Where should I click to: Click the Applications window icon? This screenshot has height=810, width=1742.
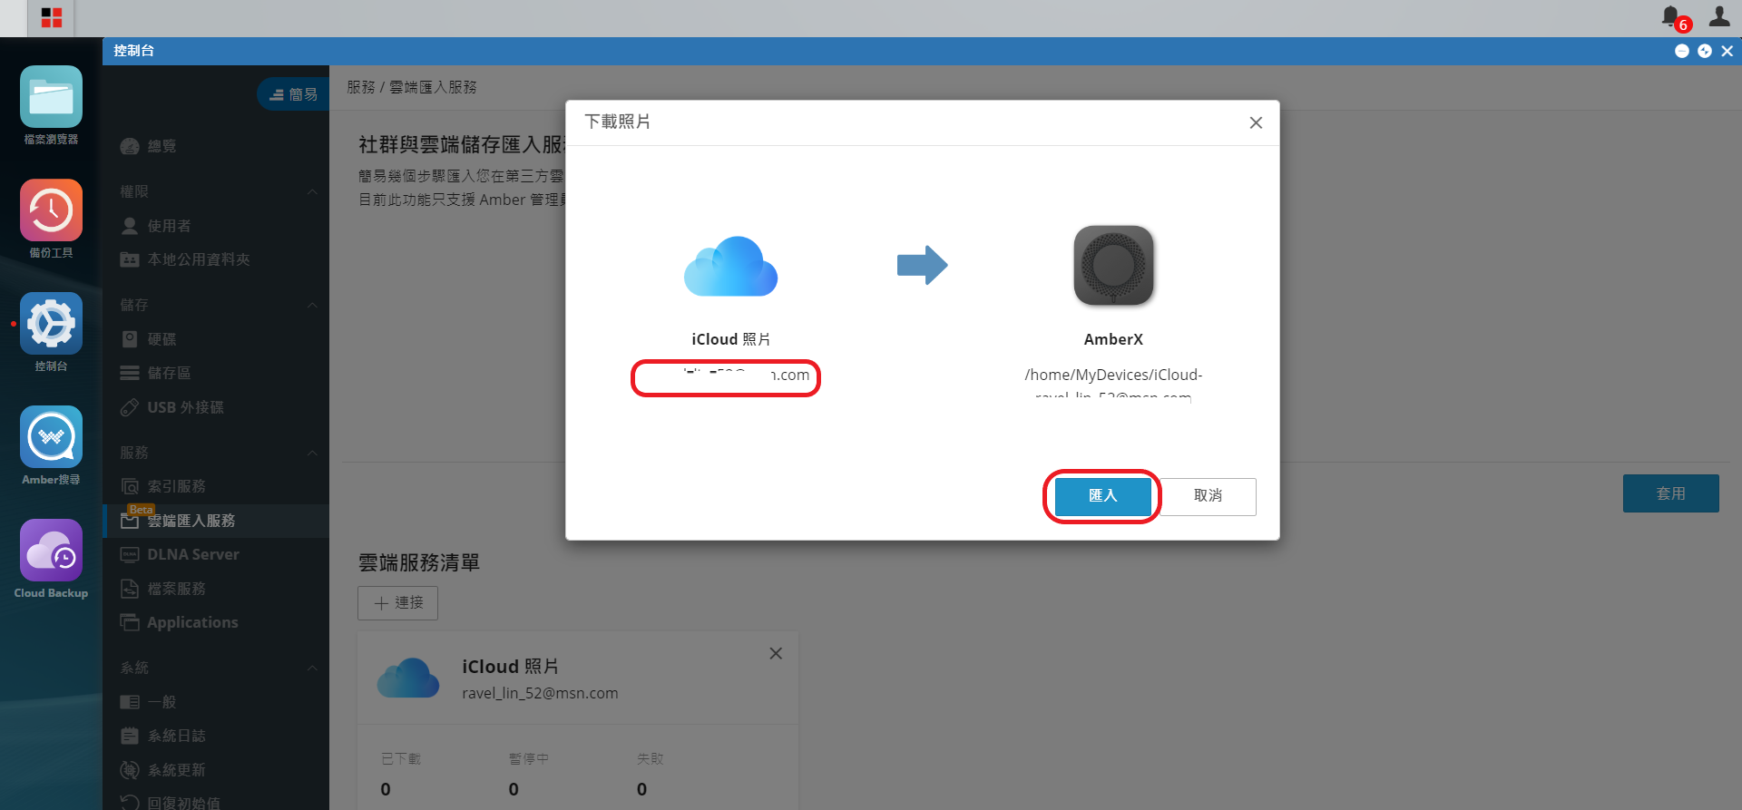click(x=130, y=622)
